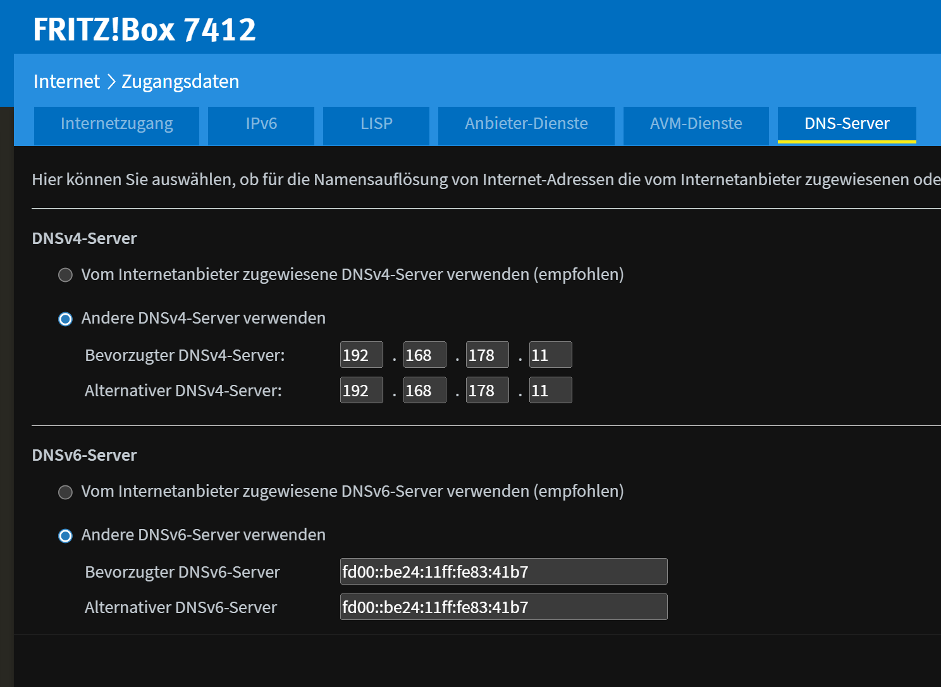Focus last octet of Bevorzugter DNSv4-Server
Image resolution: width=941 pixels, height=687 pixels.
tap(550, 355)
